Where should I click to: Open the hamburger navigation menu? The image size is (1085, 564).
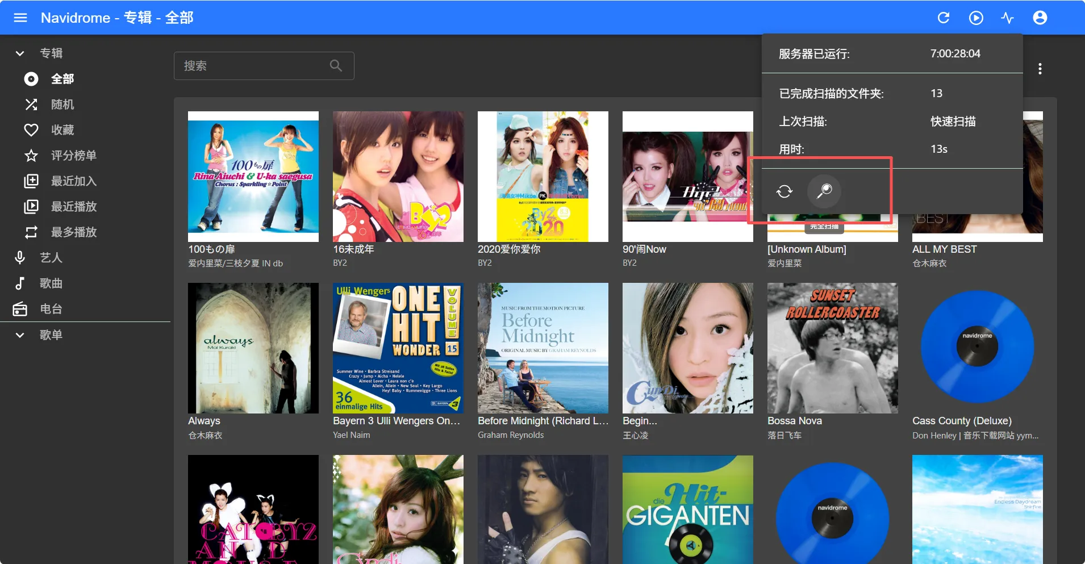click(x=20, y=18)
